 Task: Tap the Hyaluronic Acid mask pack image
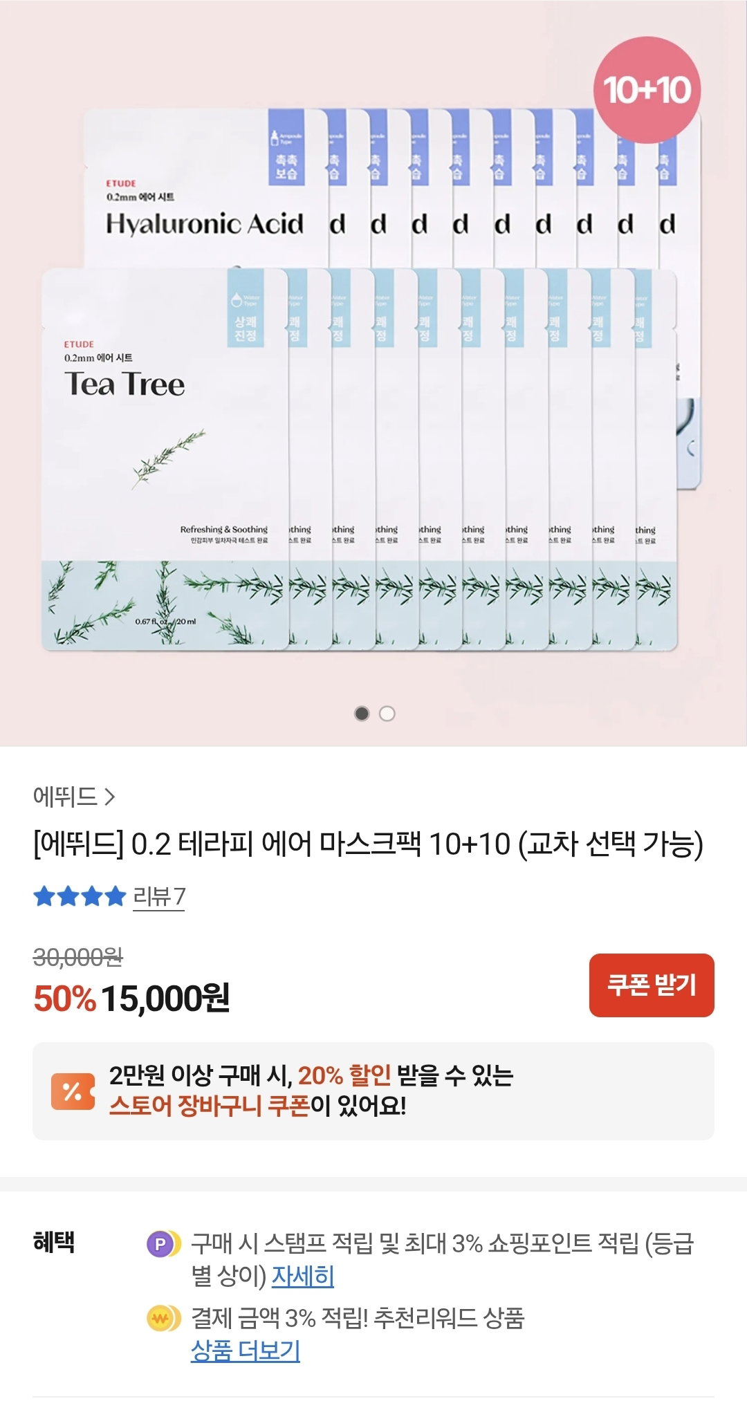tap(205, 187)
